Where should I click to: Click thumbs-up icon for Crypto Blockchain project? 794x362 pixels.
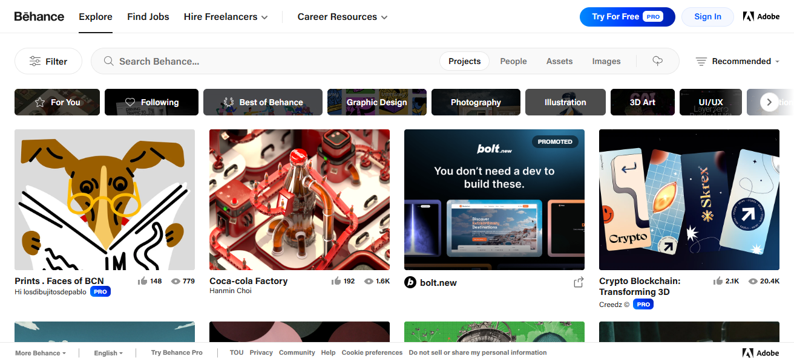click(x=718, y=281)
